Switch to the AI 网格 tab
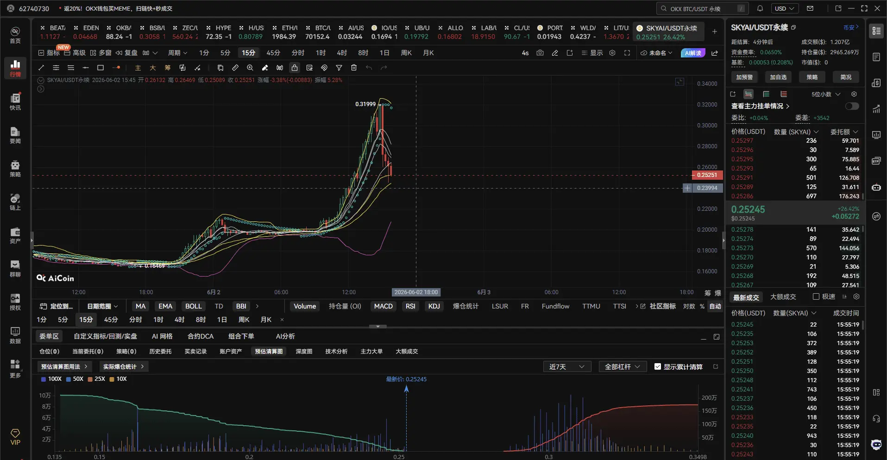 tap(162, 336)
